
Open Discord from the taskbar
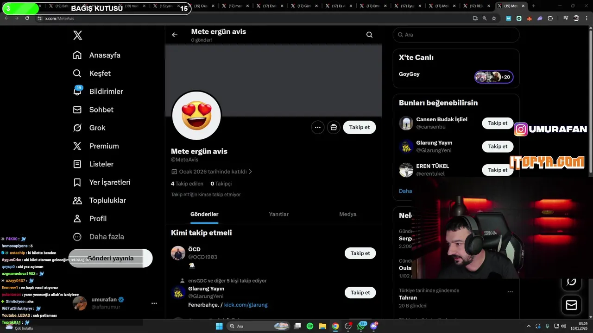click(374, 326)
